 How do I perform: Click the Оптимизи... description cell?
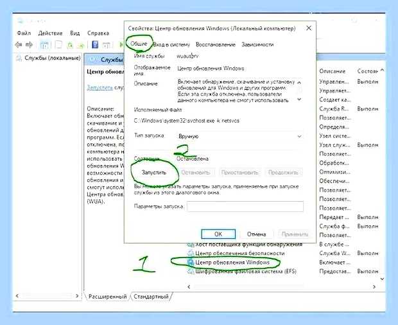pyautogui.click(x=335, y=172)
